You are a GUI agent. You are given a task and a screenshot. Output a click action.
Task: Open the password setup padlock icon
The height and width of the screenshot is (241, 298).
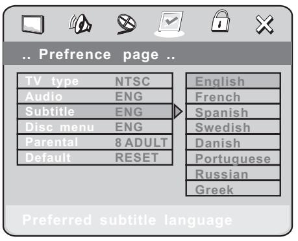(221, 21)
